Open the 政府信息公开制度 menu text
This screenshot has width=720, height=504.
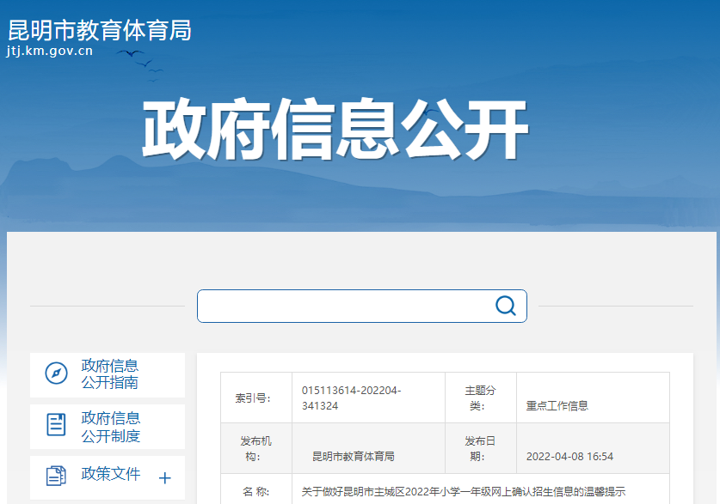tap(110, 427)
